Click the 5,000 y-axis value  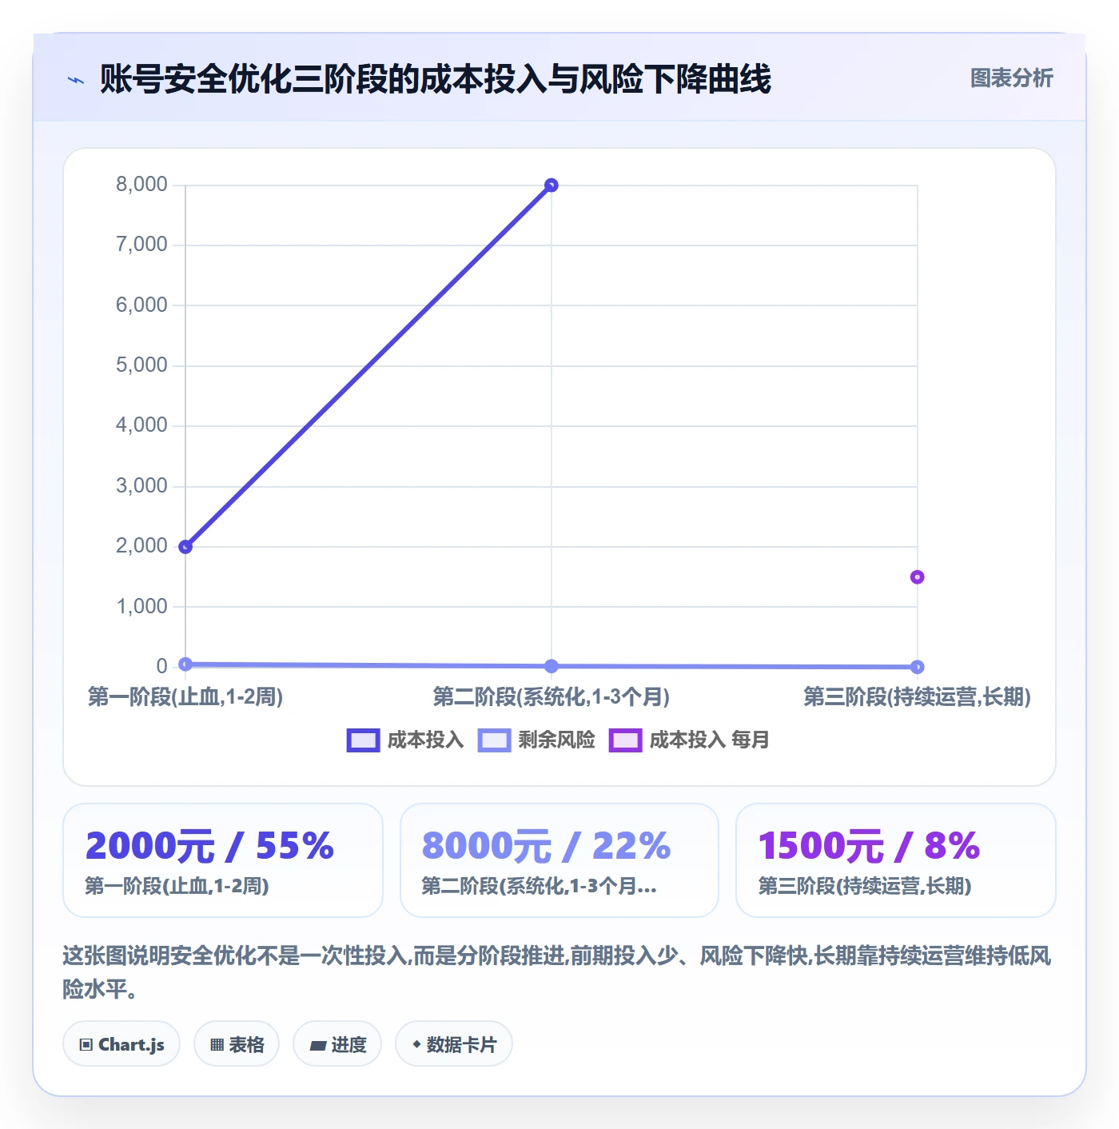click(x=141, y=365)
